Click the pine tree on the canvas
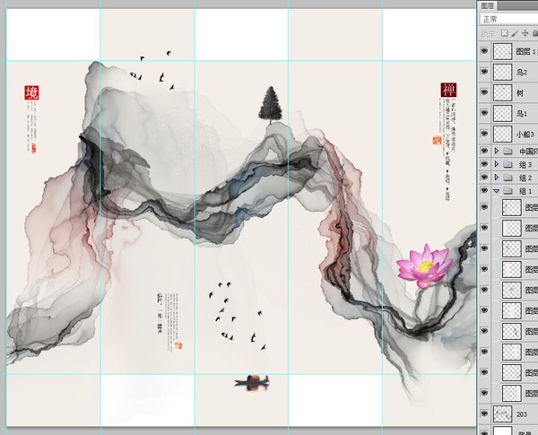 (x=271, y=105)
